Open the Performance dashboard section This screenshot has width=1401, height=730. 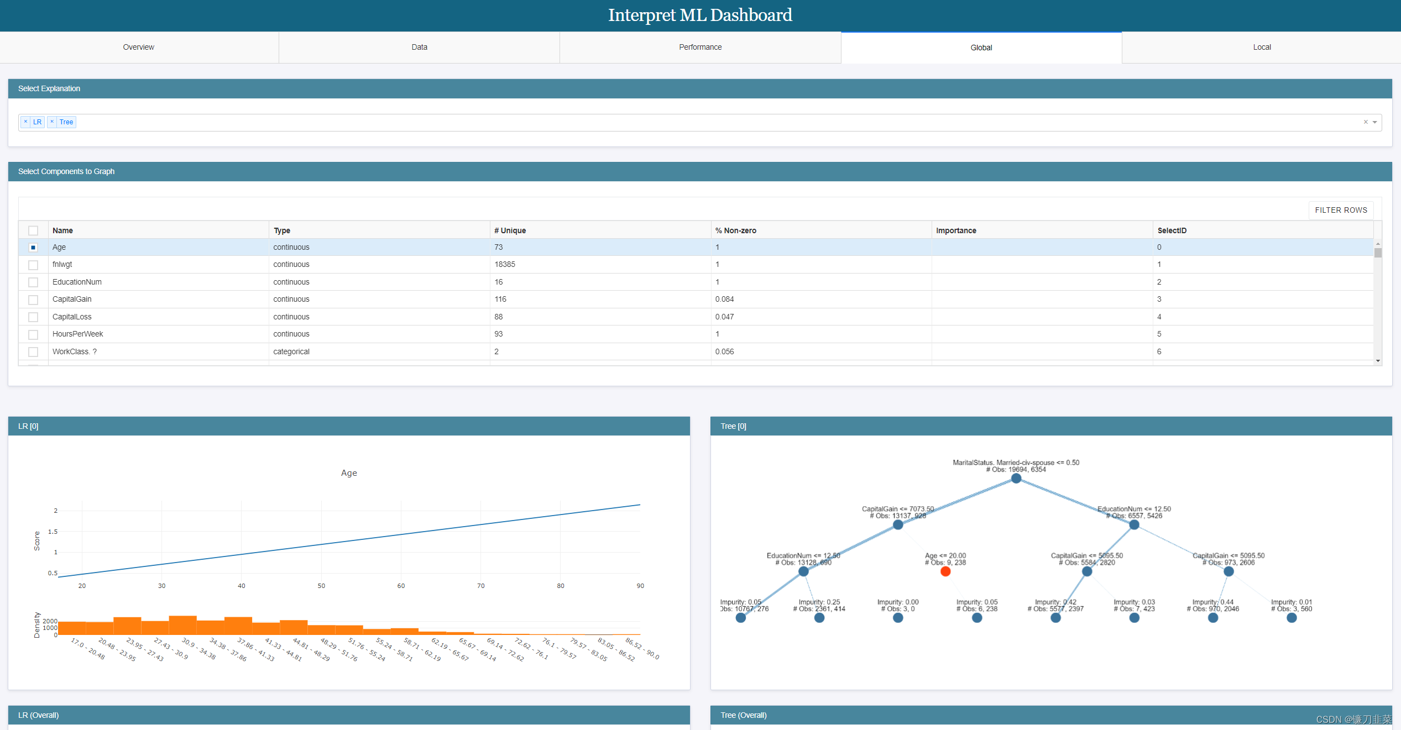[699, 46]
